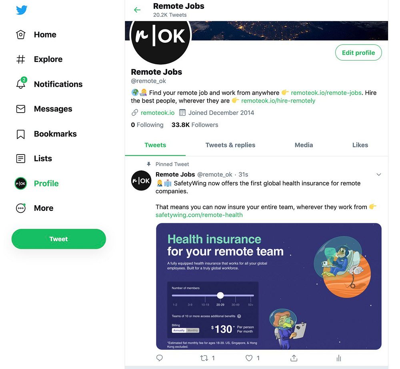Click the Edit profile button

pos(358,53)
